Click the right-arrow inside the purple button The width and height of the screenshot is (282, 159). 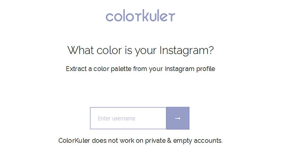(x=177, y=118)
